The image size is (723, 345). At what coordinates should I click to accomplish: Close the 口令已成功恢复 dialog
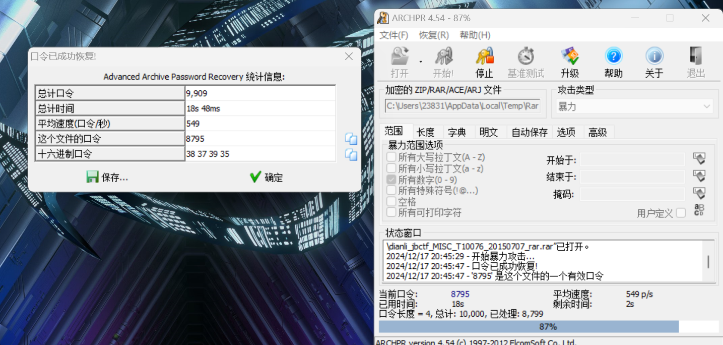(x=349, y=56)
